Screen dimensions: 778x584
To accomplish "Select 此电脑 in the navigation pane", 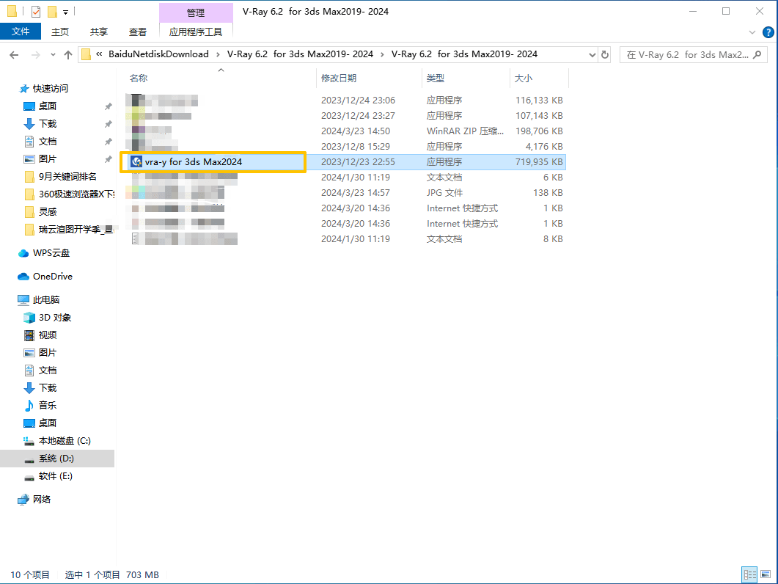I will pyautogui.click(x=39, y=299).
